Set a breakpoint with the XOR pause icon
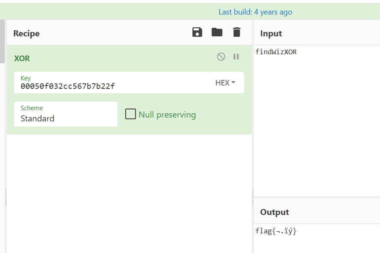Screen dimensions: 380x253 (x=236, y=57)
